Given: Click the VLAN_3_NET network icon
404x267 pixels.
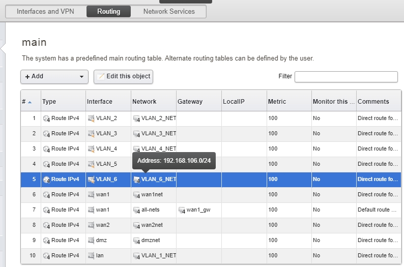Looking at the screenshot, I should coord(136,134).
